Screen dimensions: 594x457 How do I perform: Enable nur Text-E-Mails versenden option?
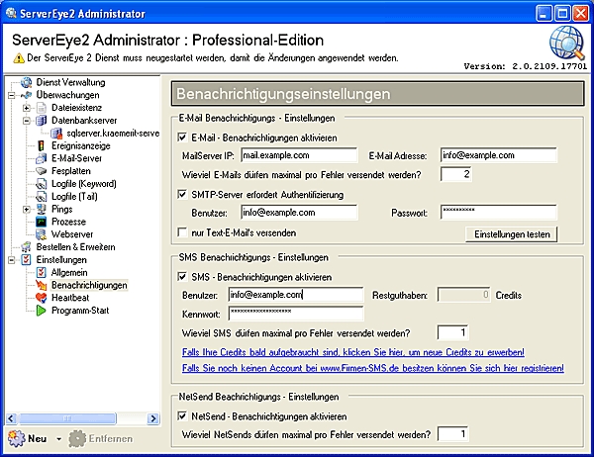pyautogui.click(x=182, y=232)
